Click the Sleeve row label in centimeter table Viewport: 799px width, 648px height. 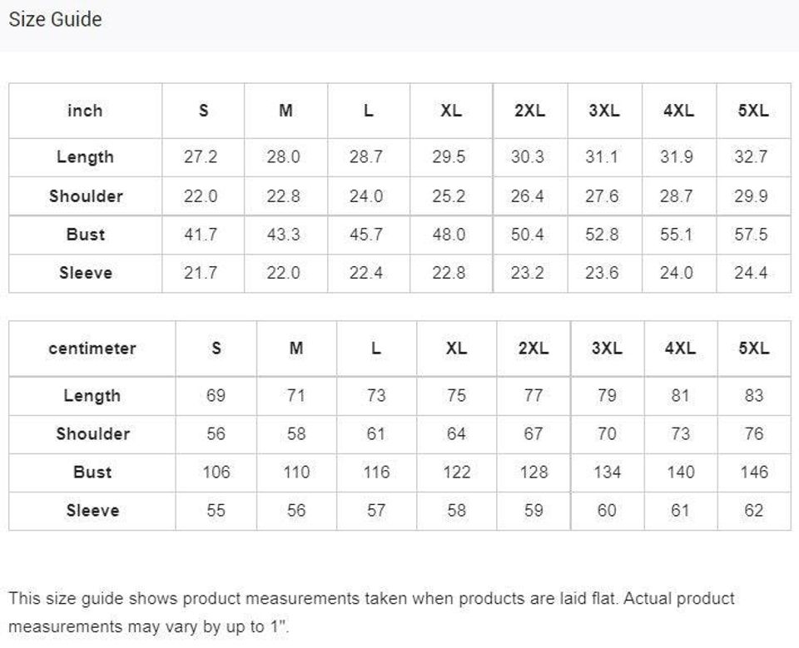click(92, 510)
